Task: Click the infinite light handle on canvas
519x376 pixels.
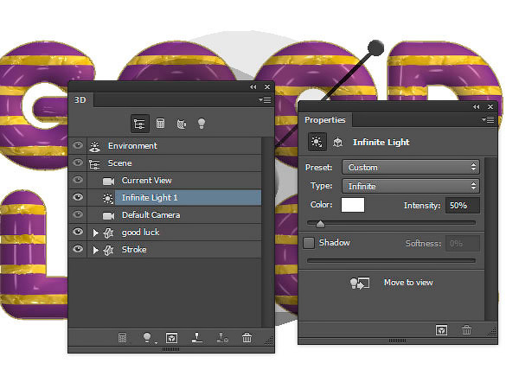Action: coord(375,48)
